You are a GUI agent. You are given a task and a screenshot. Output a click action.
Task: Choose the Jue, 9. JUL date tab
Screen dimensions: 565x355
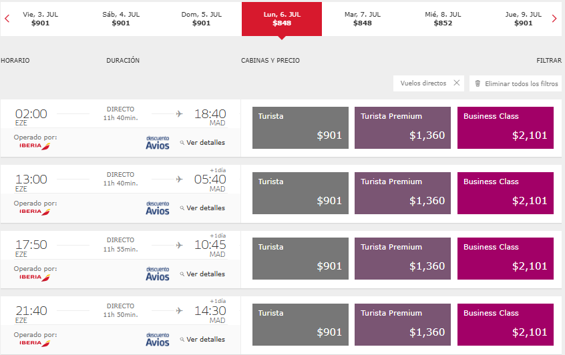pyautogui.click(x=523, y=19)
